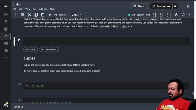Click the version count 0 badge

coord(175,6)
